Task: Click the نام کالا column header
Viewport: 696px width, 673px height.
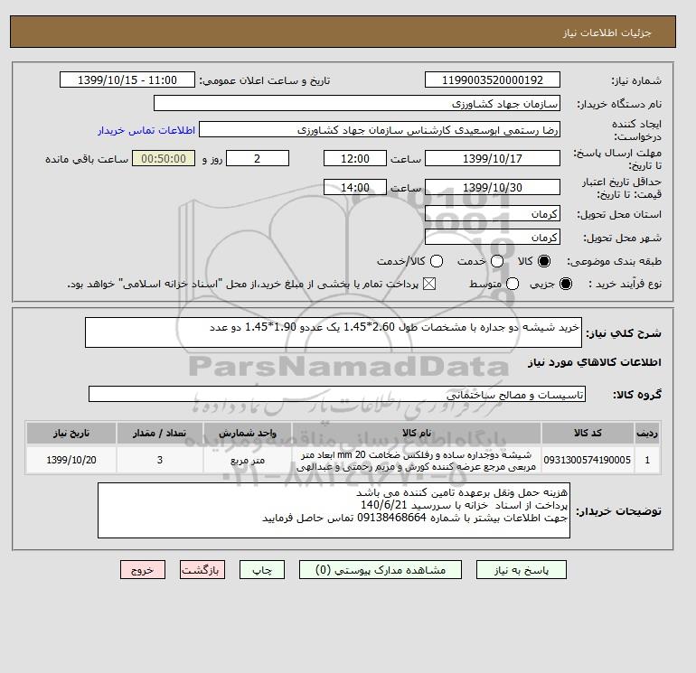Action: click(417, 433)
